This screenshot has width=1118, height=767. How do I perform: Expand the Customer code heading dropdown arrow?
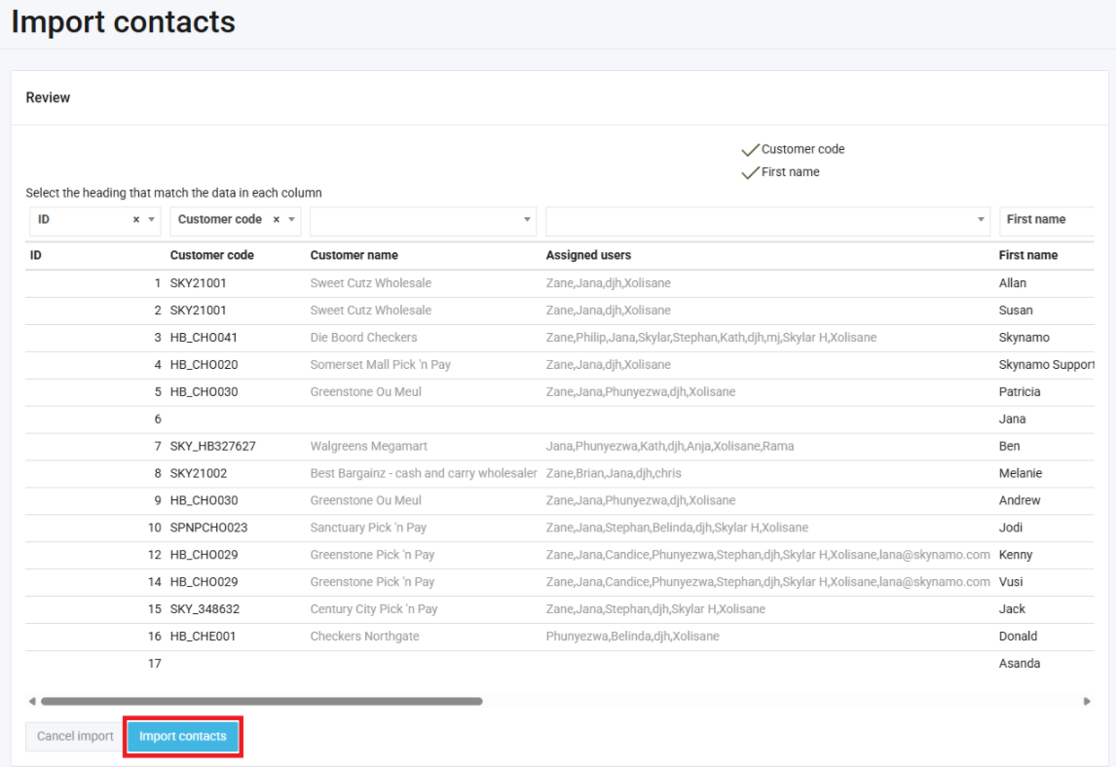click(x=291, y=220)
